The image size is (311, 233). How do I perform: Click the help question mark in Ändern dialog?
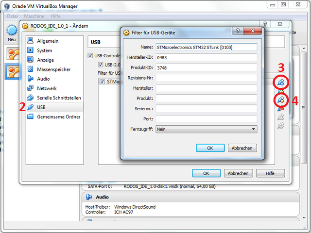point(265,24)
